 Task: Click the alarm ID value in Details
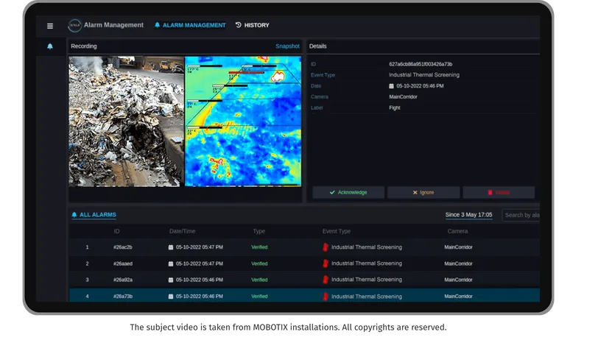(421, 64)
